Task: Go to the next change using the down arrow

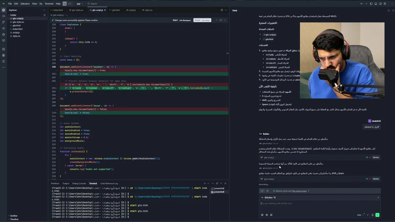Action: [x=225, y=20]
